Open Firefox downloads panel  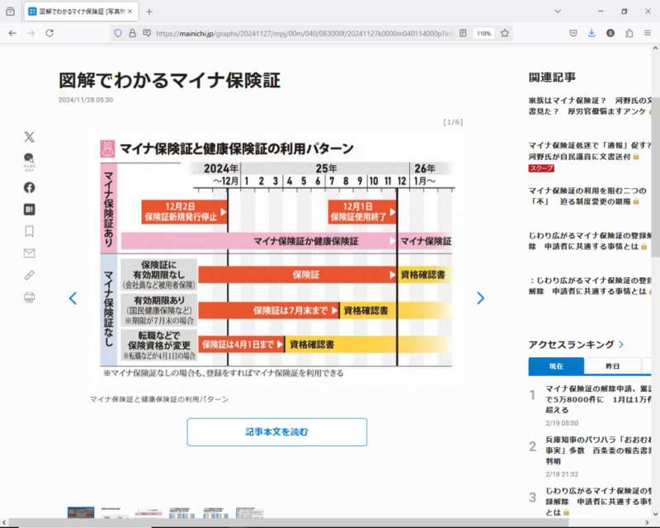coord(592,33)
